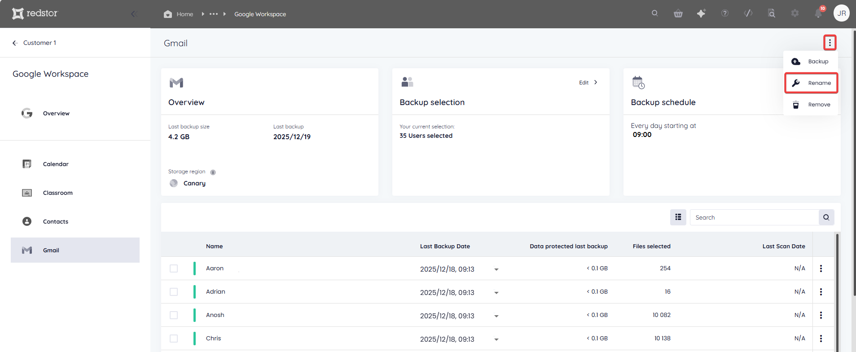Click the Google Workspace breadcrumb link
This screenshot has height=352, width=856.
point(260,14)
